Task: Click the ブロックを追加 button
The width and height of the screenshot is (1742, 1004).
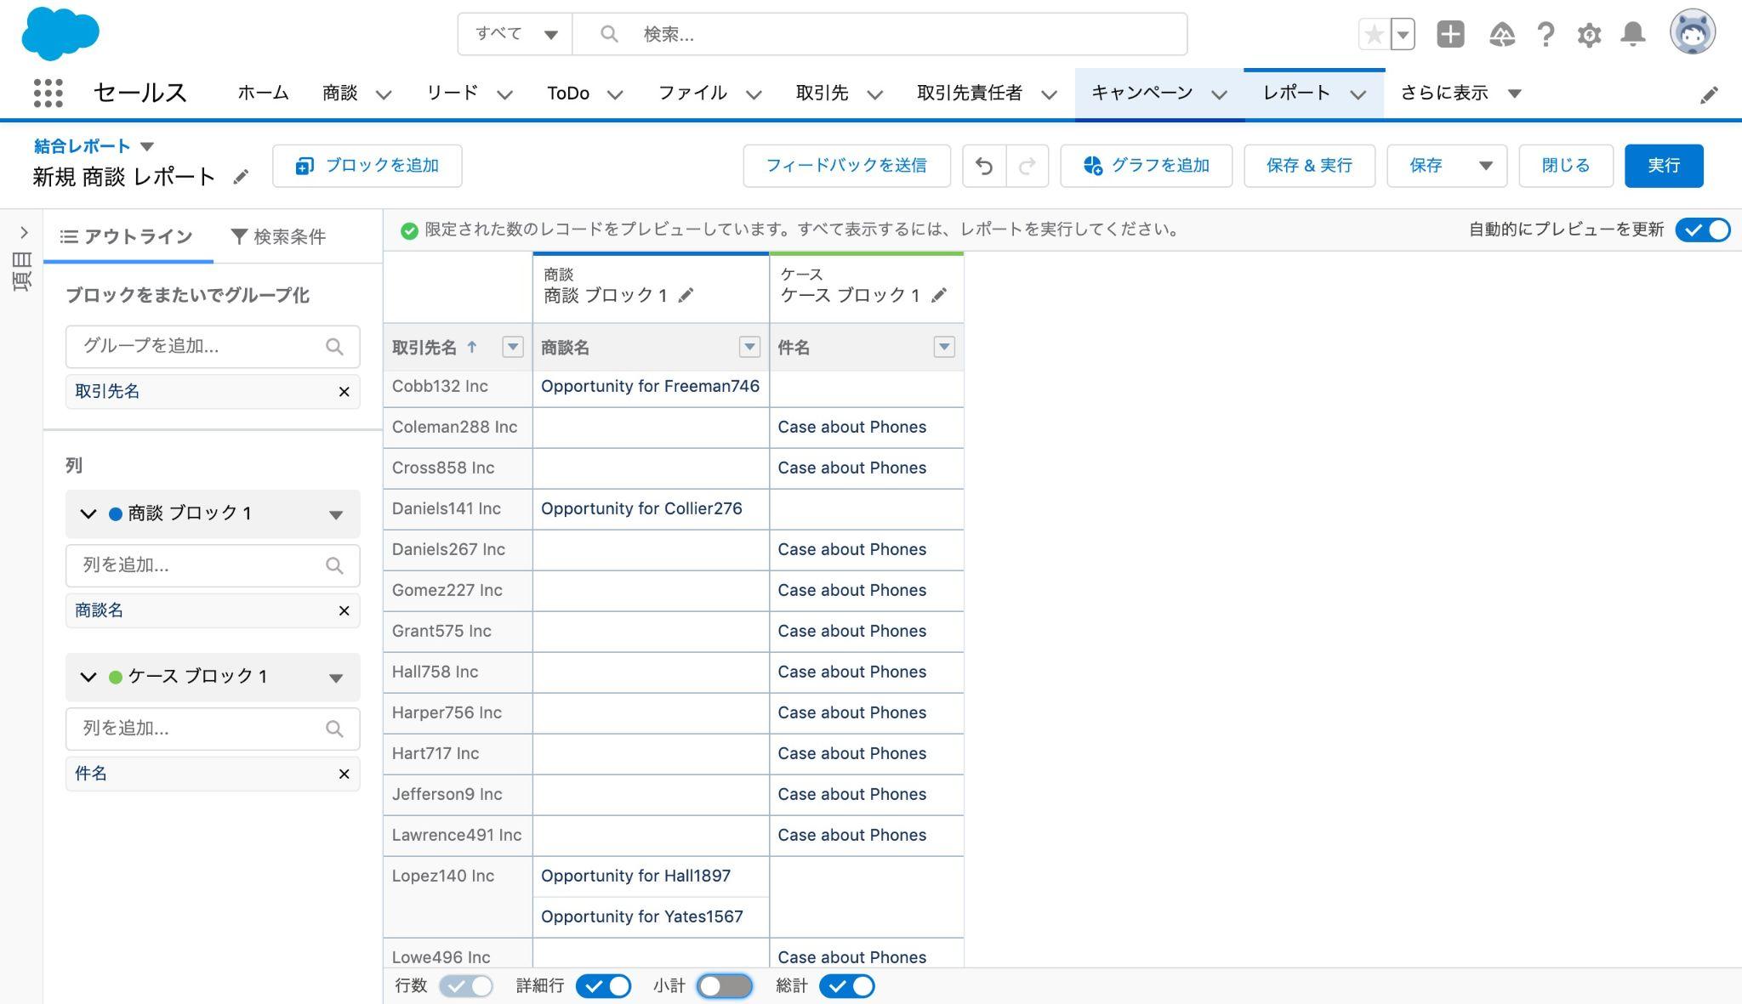Action: tap(367, 166)
